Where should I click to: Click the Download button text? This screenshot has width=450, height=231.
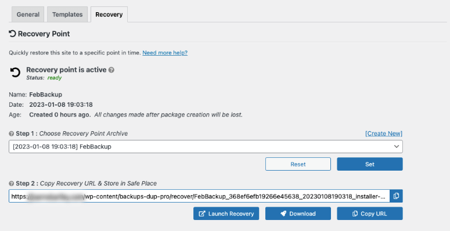(x=303, y=214)
